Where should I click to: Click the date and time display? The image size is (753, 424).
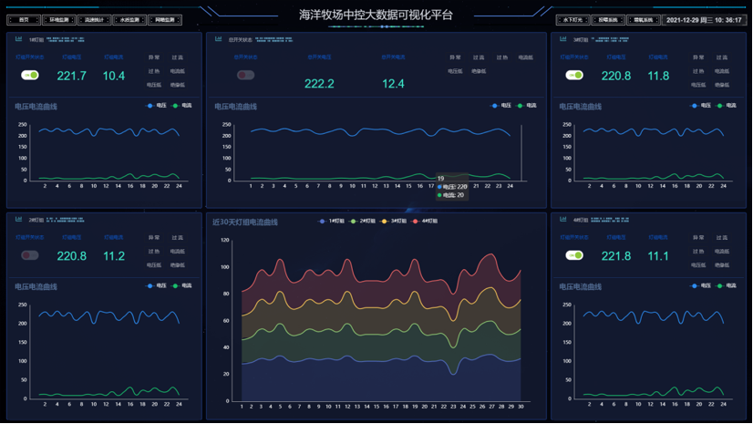pos(703,19)
